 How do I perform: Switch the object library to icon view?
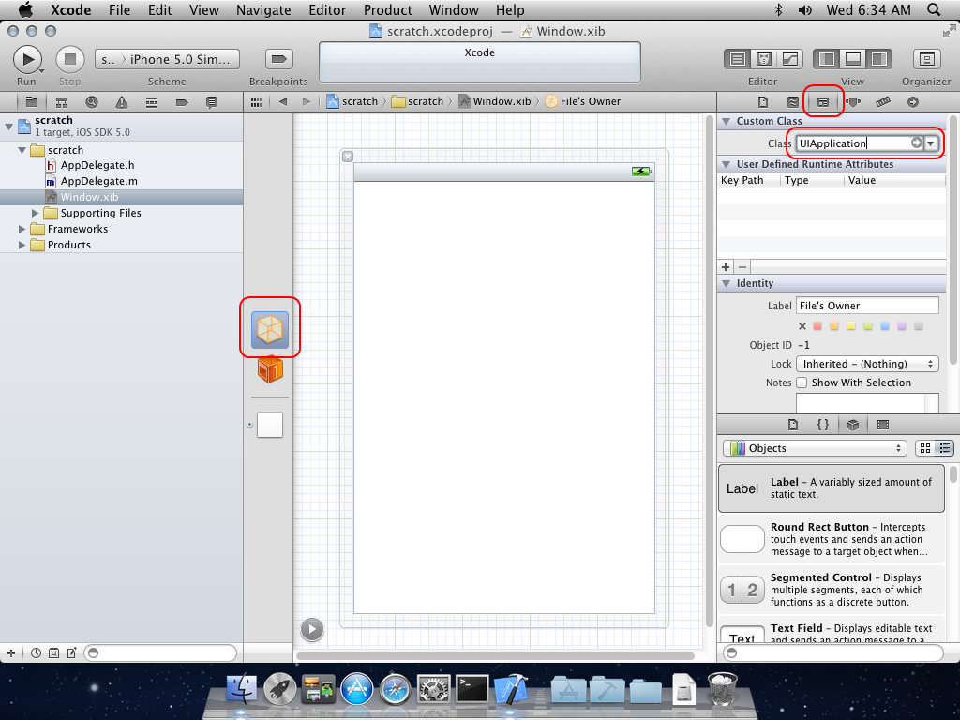pos(925,448)
